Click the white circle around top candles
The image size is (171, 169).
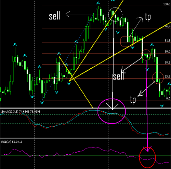(115, 14)
